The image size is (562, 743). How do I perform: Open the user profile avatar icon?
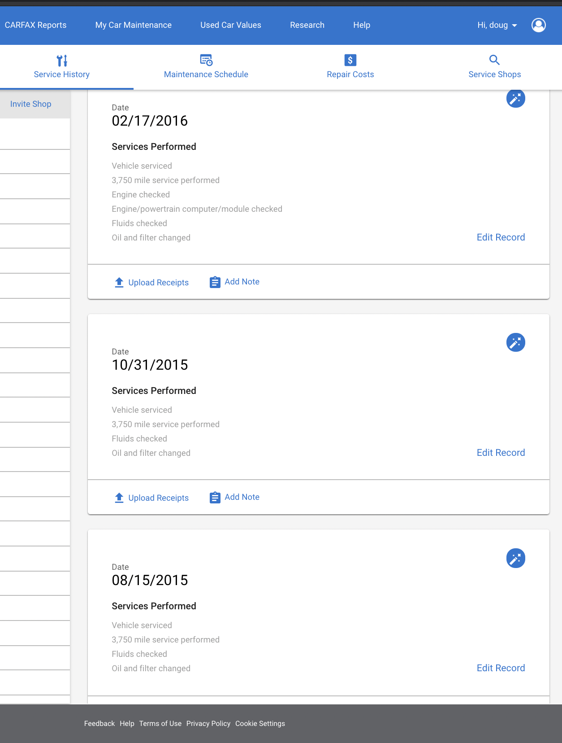coord(538,25)
